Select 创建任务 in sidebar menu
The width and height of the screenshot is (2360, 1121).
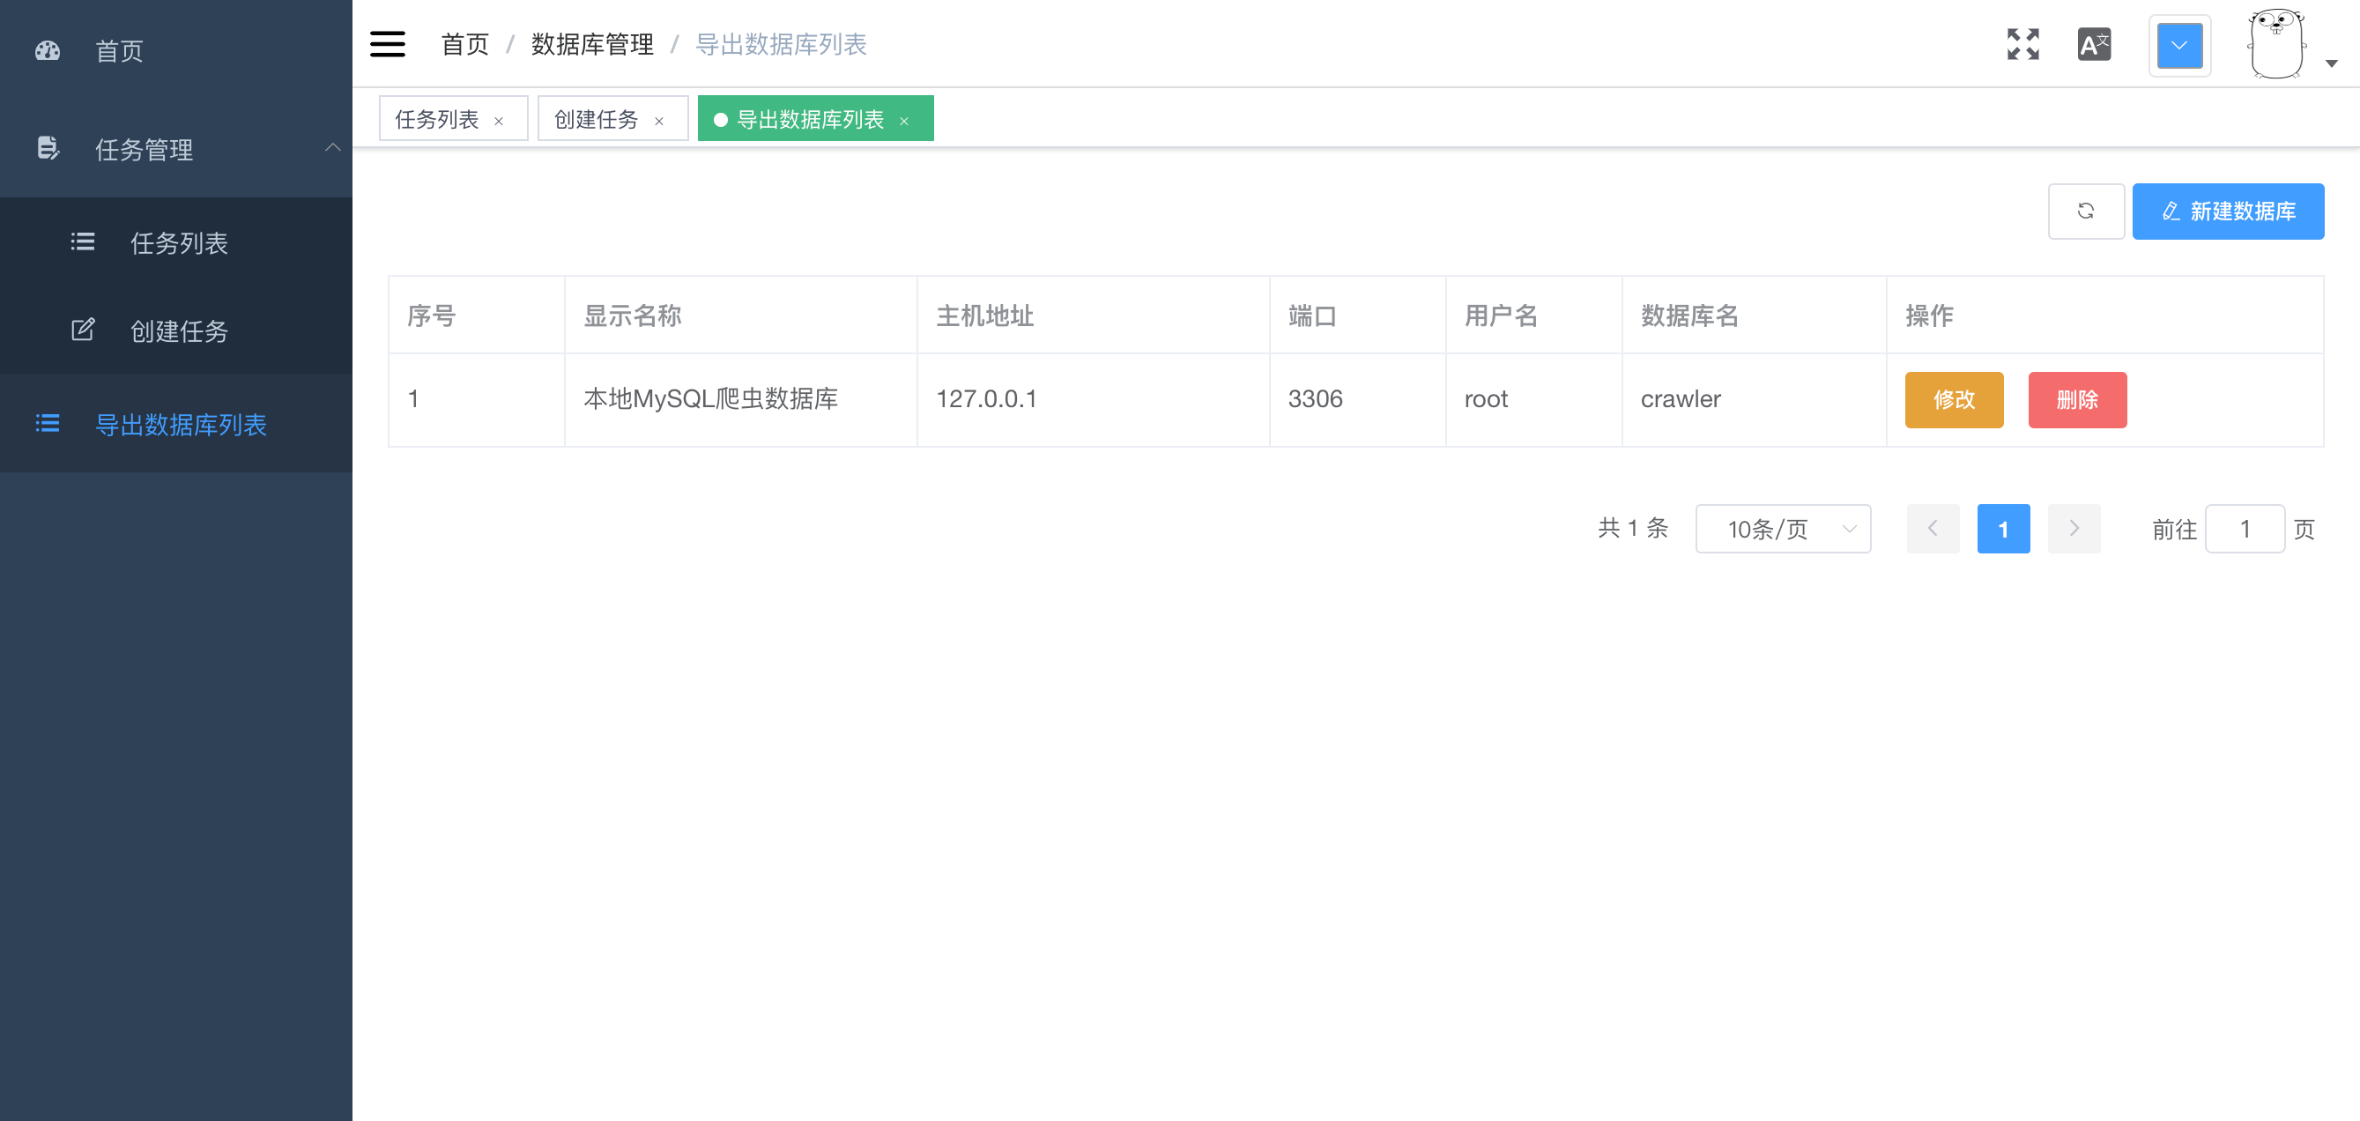coord(179,330)
